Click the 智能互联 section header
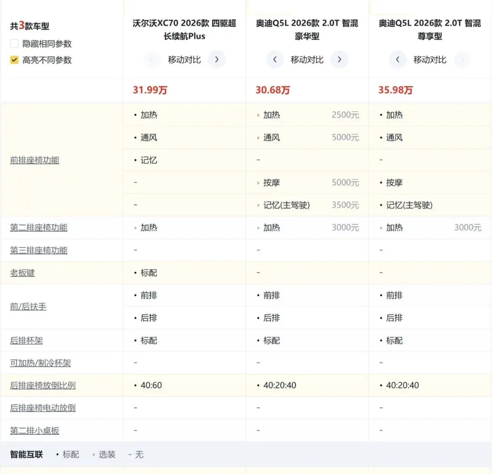The width and height of the screenshot is (492, 474). pos(26,454)
